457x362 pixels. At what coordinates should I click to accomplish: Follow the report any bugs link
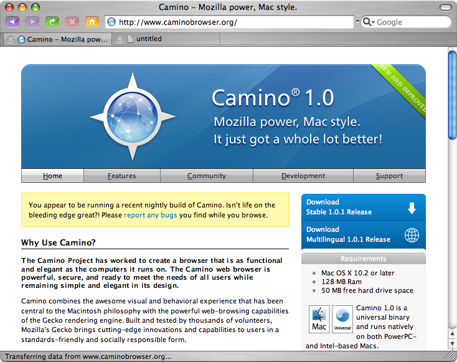tap(151, 215)
